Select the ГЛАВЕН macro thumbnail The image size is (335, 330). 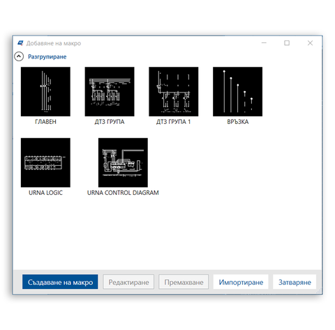45,92
